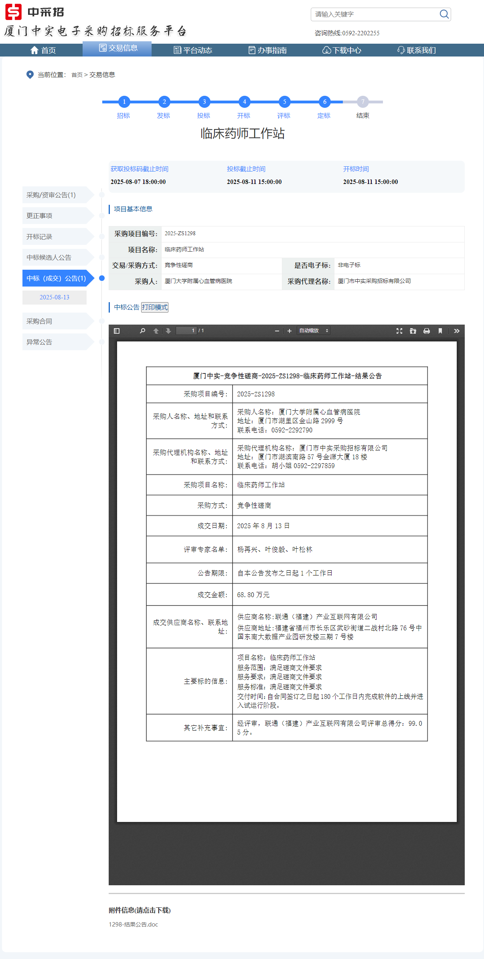Select the 采购/资审公告(1) sidebar item
This screenshot has width=484, height=959.
51,195
